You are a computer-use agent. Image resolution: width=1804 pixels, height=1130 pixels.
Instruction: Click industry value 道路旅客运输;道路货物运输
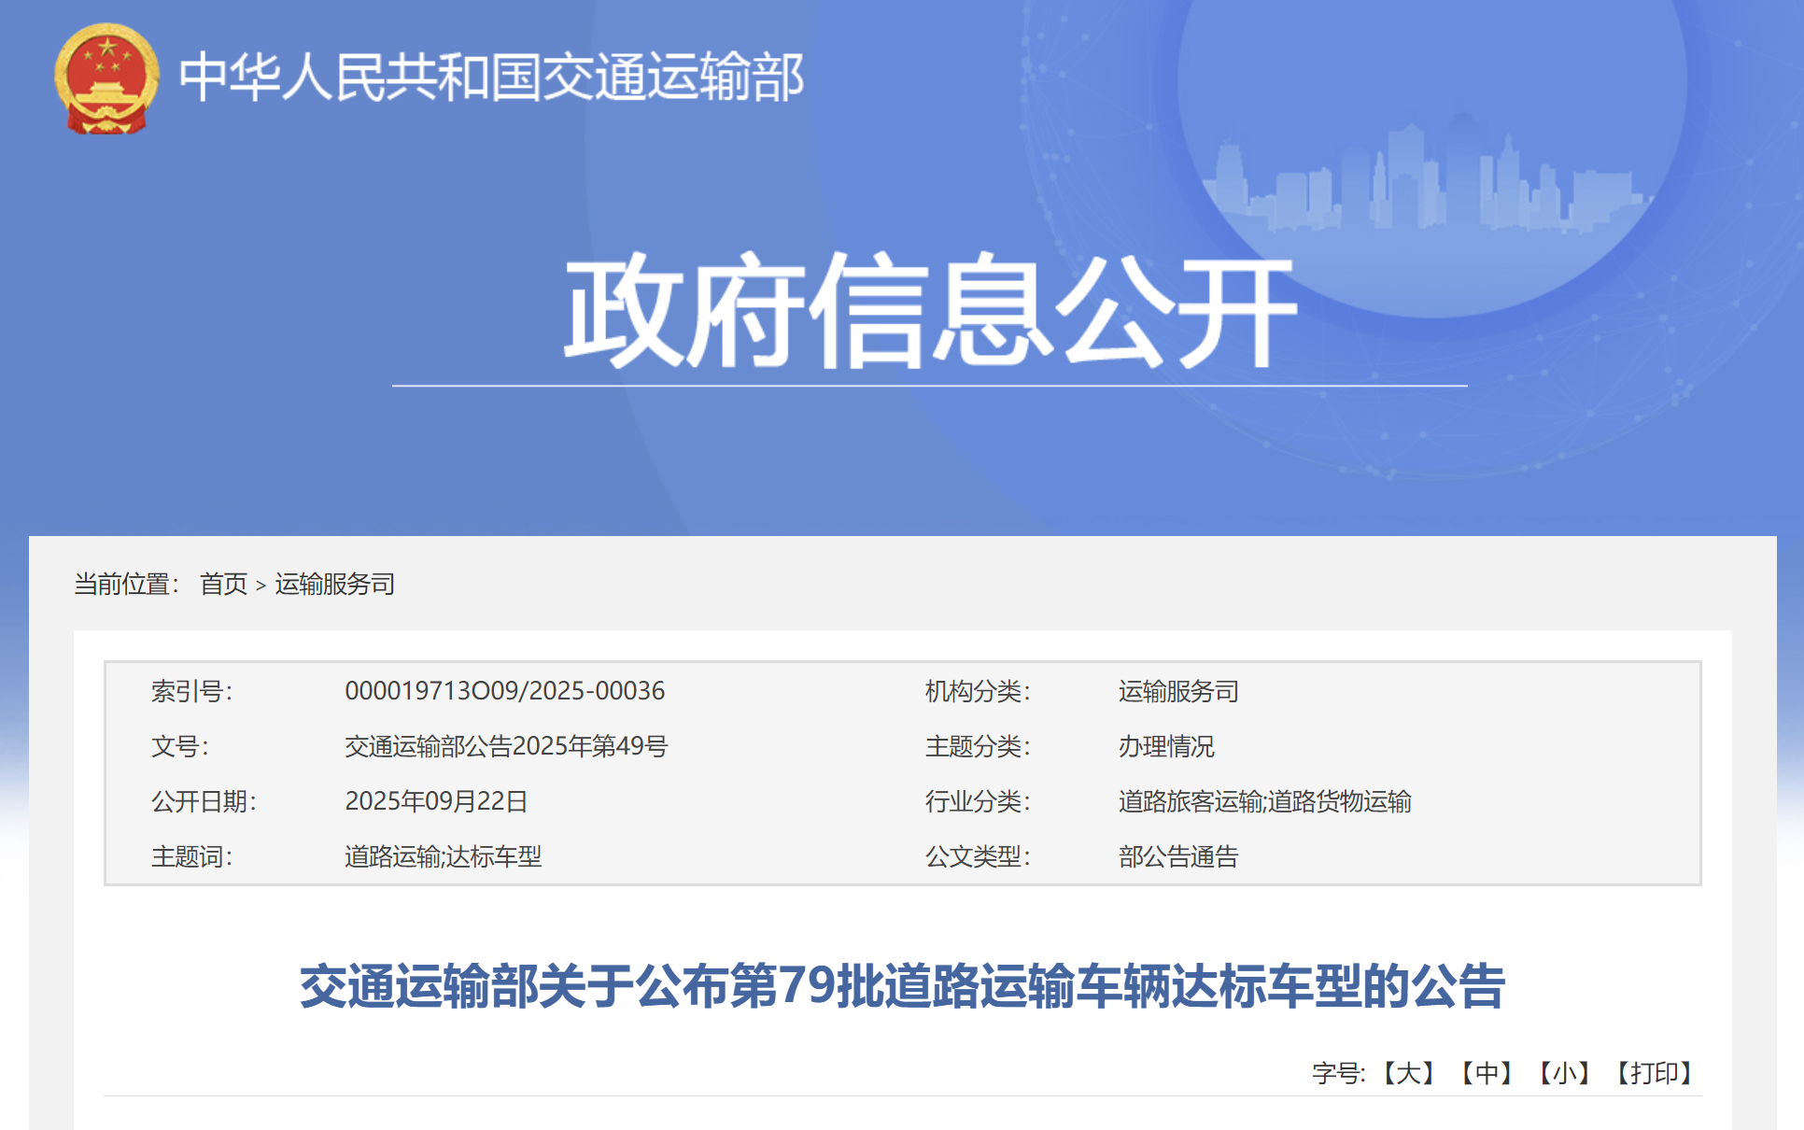click(1264, 801)
